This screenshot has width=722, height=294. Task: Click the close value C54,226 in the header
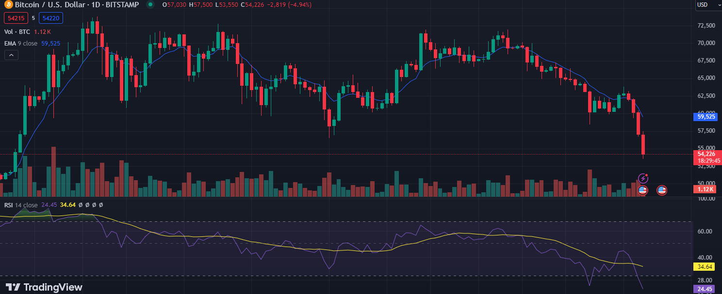[252, 5]
